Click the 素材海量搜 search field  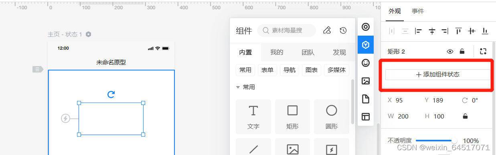[286, 30]
